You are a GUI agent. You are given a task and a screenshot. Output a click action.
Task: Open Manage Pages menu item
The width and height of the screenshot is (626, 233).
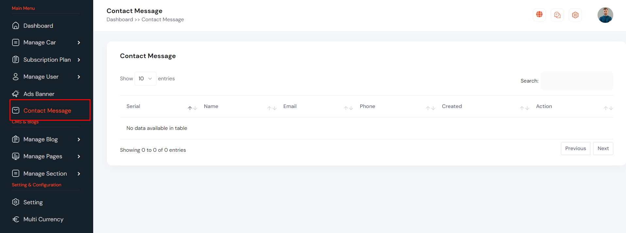[x=42, y=156]
